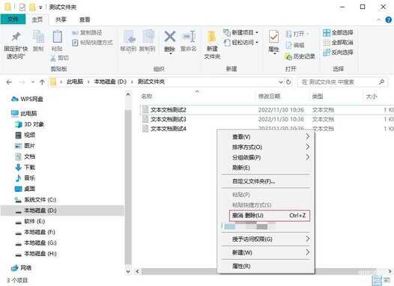Click the Paste (粘贴) ribbon icon

pos(57,37)
